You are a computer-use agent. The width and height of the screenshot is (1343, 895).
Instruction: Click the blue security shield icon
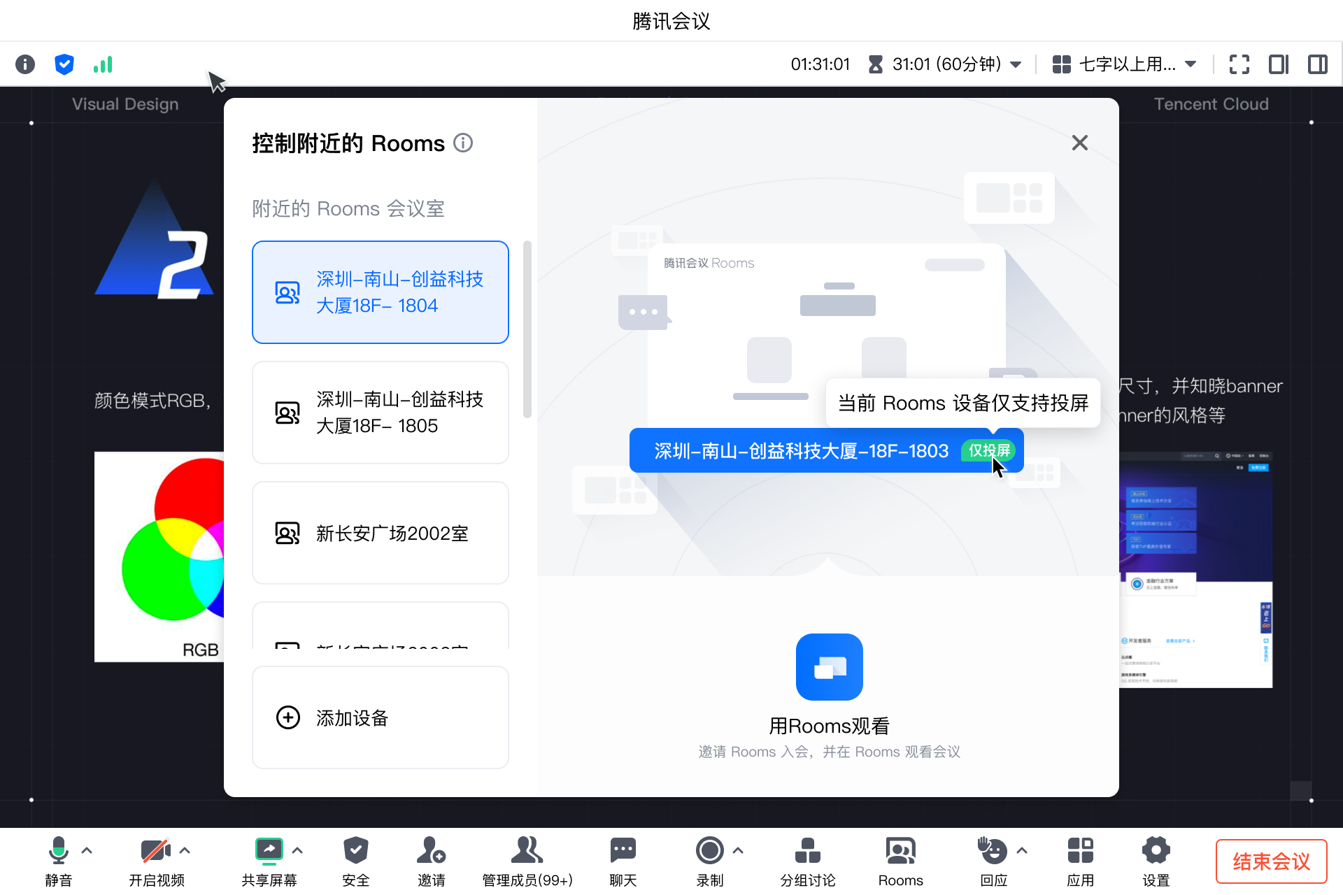(64, 64)
